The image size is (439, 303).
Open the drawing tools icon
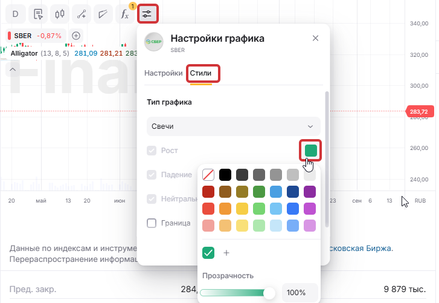point(103,14)
